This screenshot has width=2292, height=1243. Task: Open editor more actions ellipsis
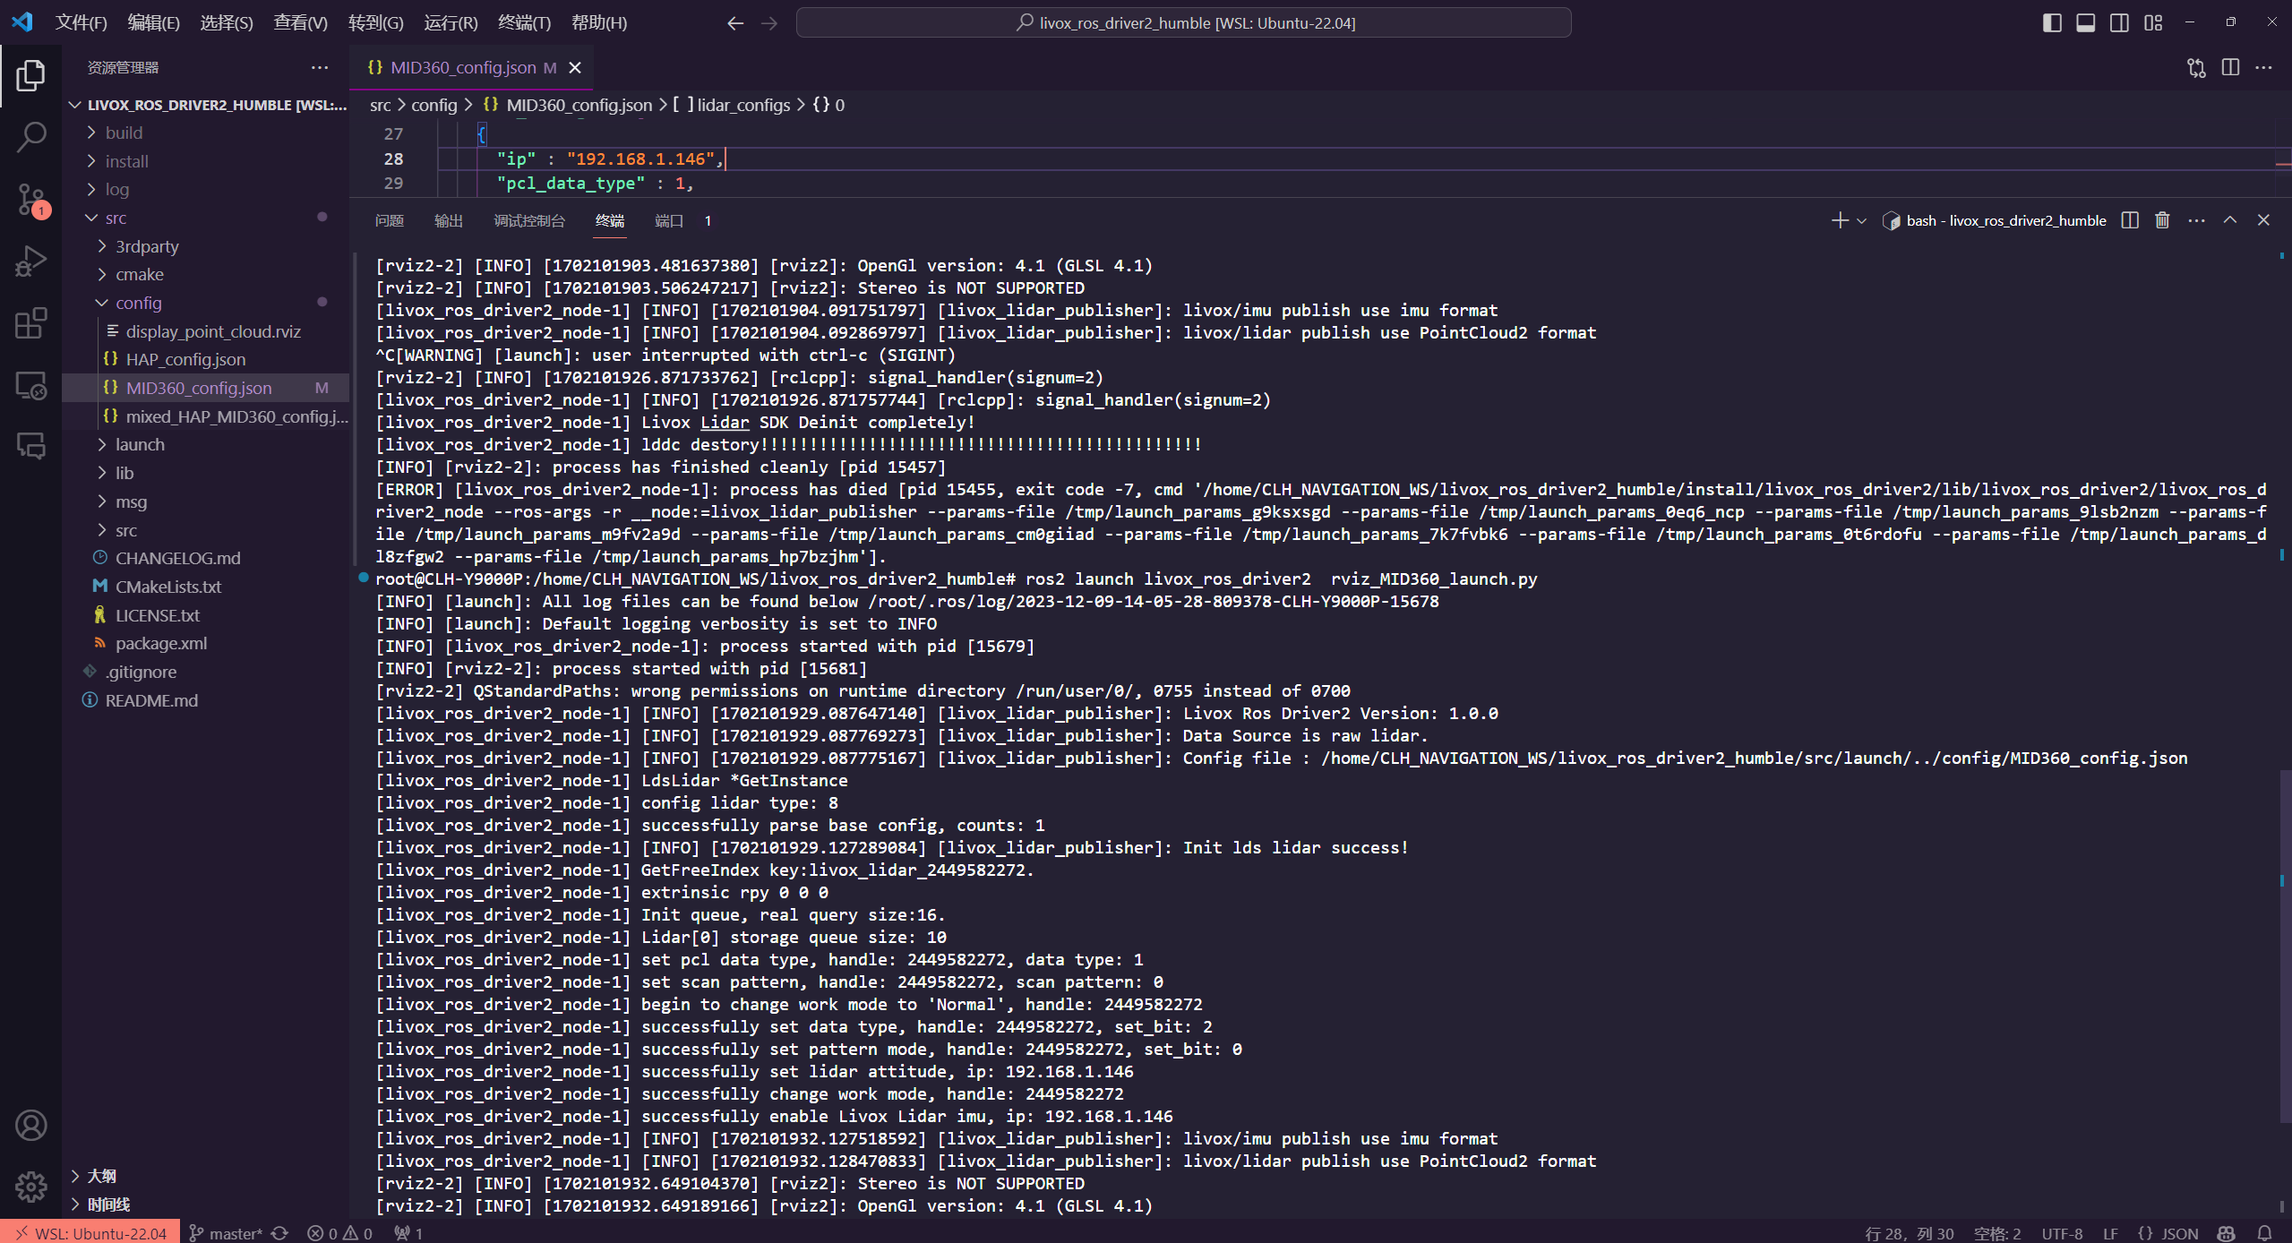[2264, 68]
